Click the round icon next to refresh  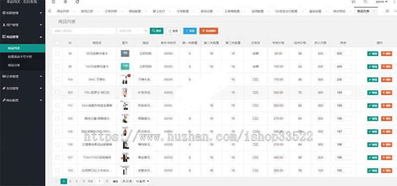[x=66, y=2]
